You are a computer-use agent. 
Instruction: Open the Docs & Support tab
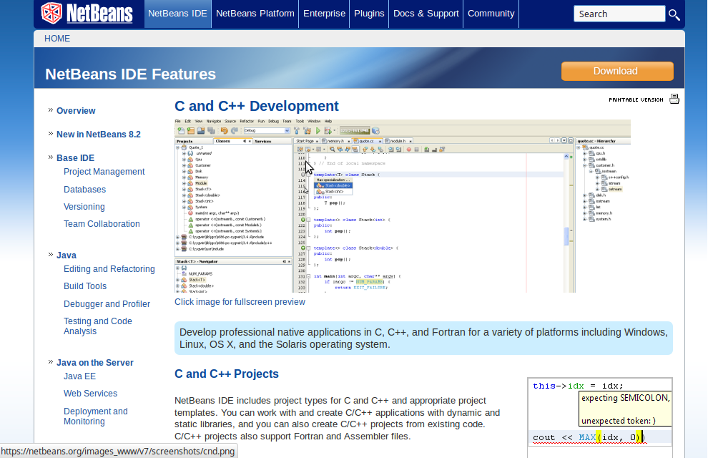tap(426, 14)
